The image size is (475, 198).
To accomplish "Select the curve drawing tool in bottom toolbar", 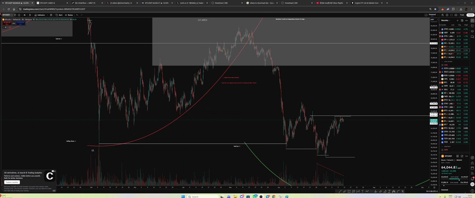I will point(398,191).
